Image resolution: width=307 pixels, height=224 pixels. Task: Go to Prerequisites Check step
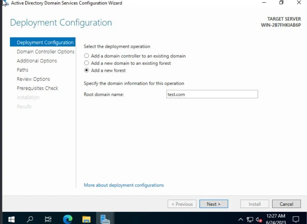click(37, 88)
